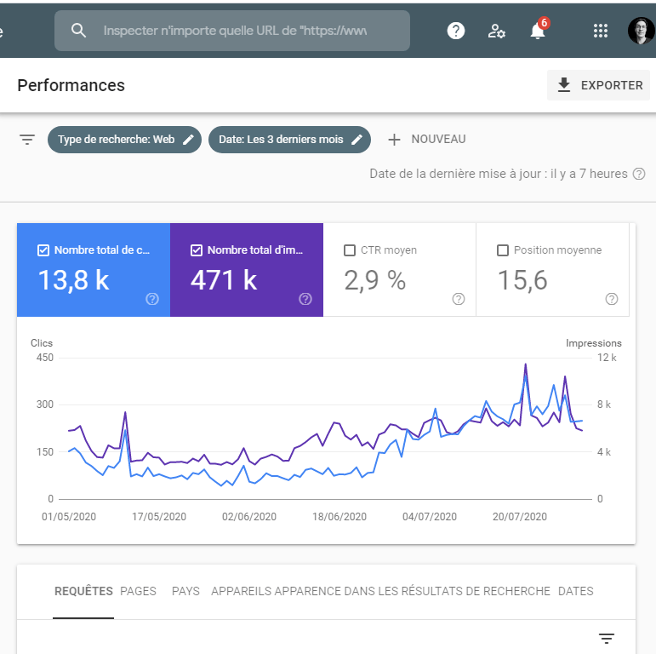This screenshot has width=656, height=654.
Task: Click help icon next to last update date
Action: tap(639, 174)
